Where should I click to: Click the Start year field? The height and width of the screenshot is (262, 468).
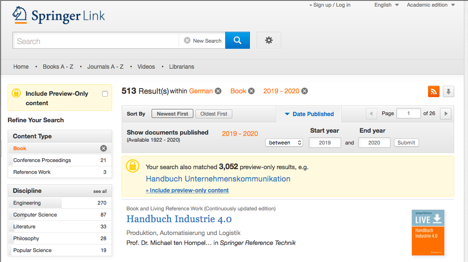325,143
